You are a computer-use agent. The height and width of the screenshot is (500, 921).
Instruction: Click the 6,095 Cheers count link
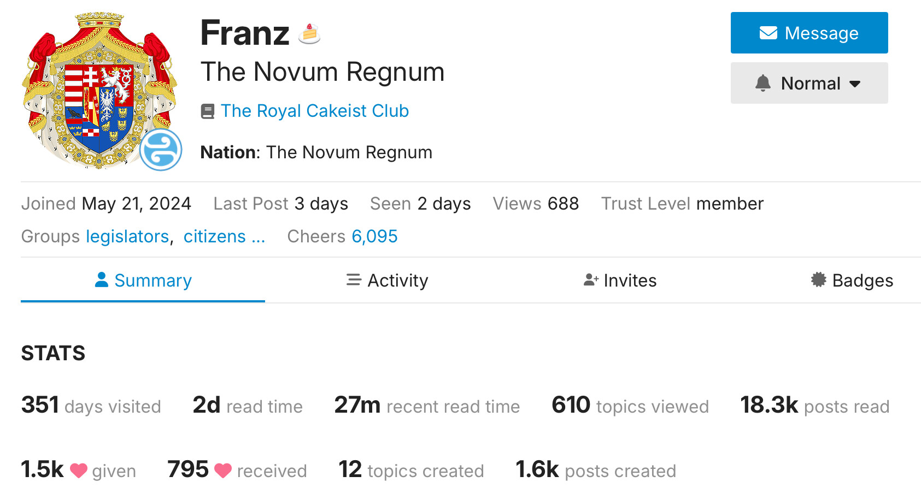374,236
